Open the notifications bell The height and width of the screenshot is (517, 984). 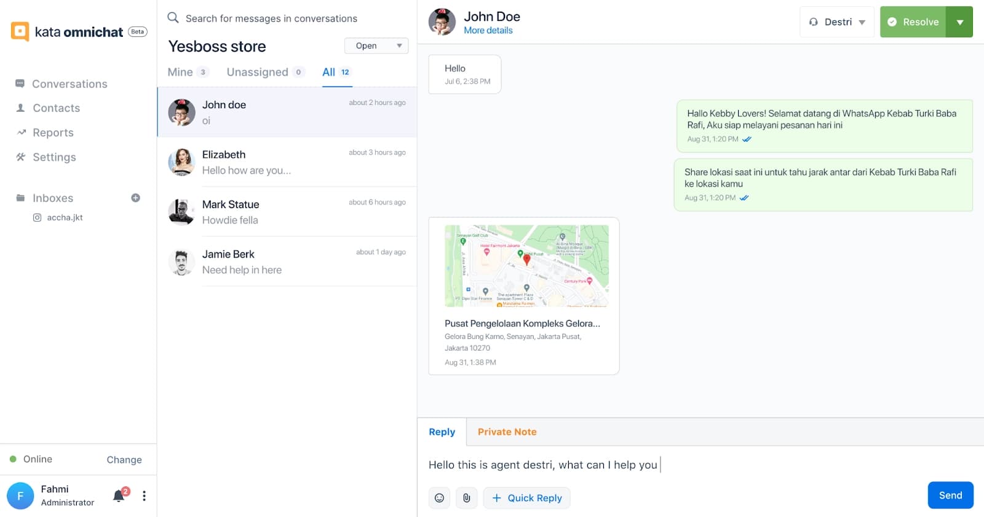click(x=119, y=496)
